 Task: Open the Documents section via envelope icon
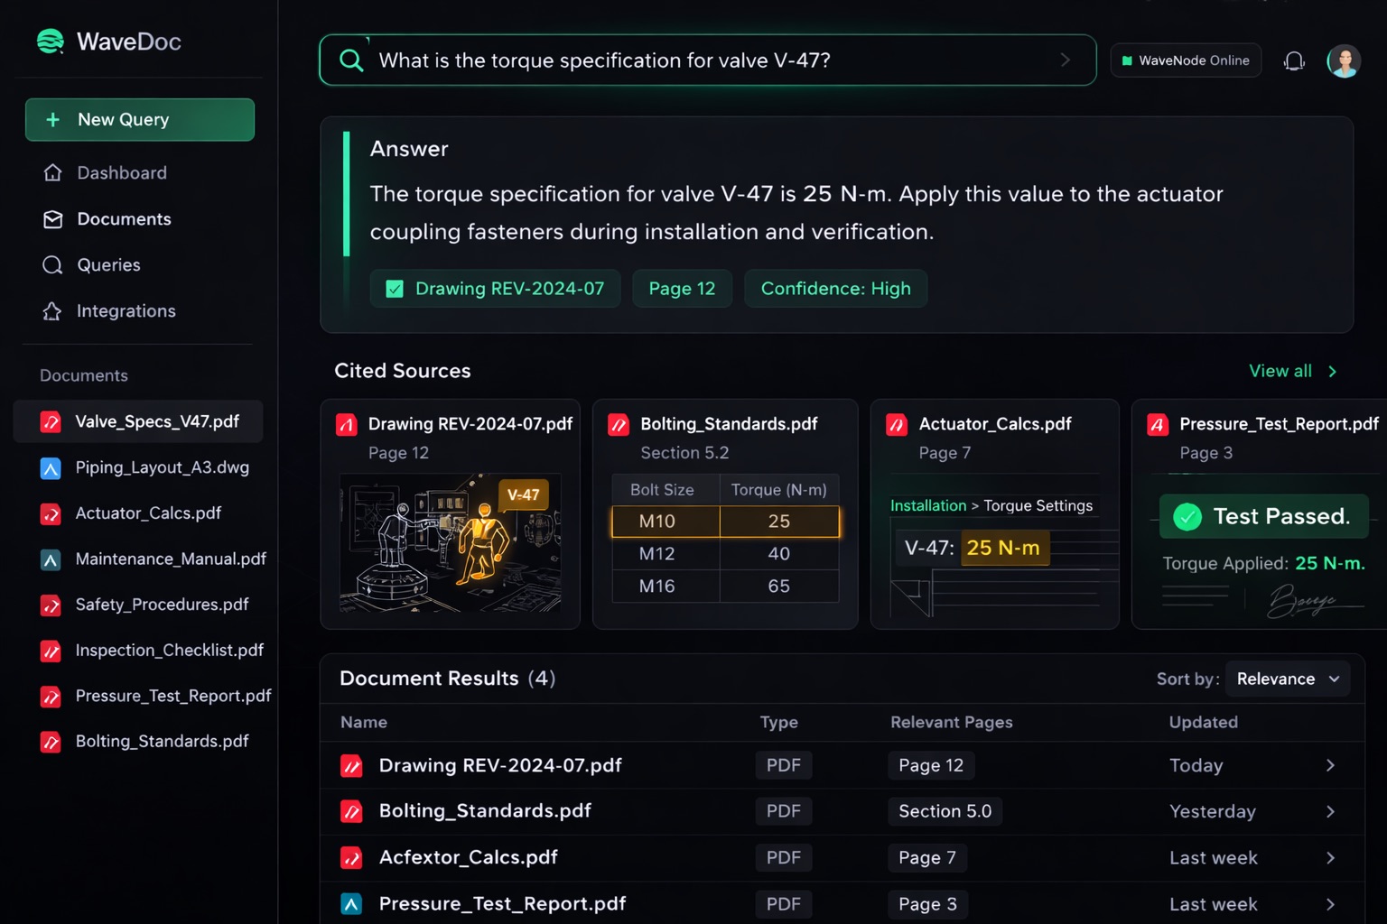[52, 218]
